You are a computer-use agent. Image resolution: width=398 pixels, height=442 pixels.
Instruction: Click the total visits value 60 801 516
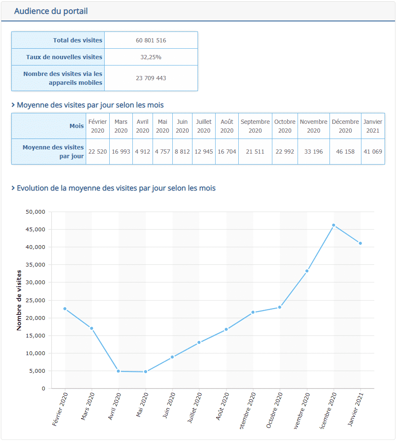151,40
